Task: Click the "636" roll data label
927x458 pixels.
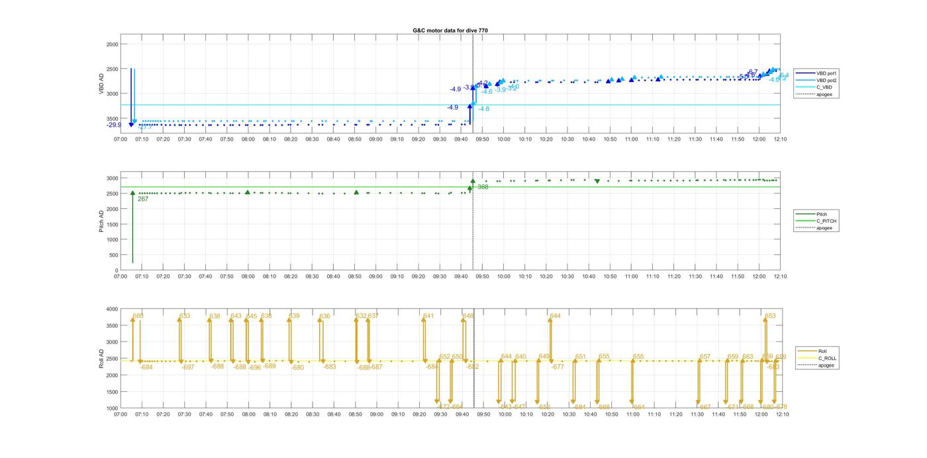Action: [324, 316]
